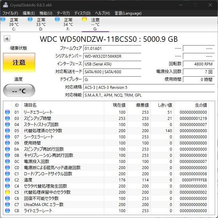
Task: Click the yellow C5 pending sector status icon
Action: click(x=7, y=192)
